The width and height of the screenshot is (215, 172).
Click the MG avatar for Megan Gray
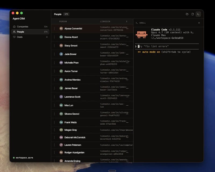pos(61,130)
